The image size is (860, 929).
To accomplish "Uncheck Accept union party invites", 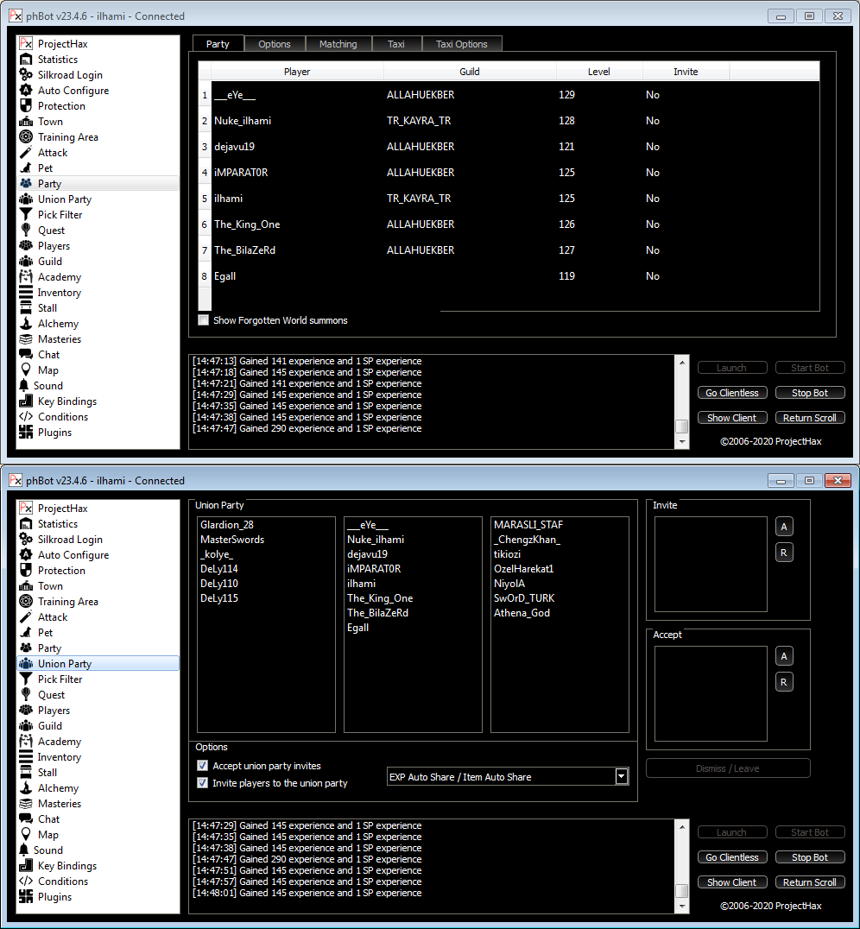I will coord(204,766).
